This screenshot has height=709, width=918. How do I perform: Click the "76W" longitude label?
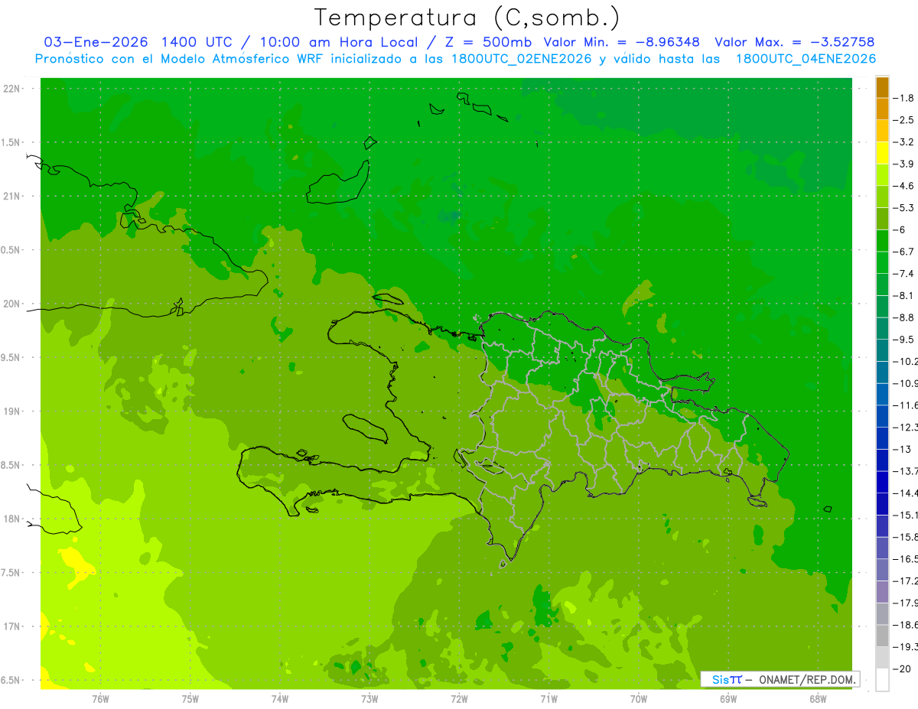[100, 698]
